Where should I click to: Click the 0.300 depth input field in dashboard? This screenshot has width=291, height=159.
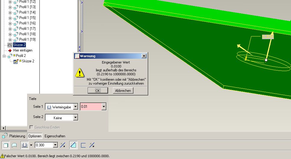(x=44, y=145)
